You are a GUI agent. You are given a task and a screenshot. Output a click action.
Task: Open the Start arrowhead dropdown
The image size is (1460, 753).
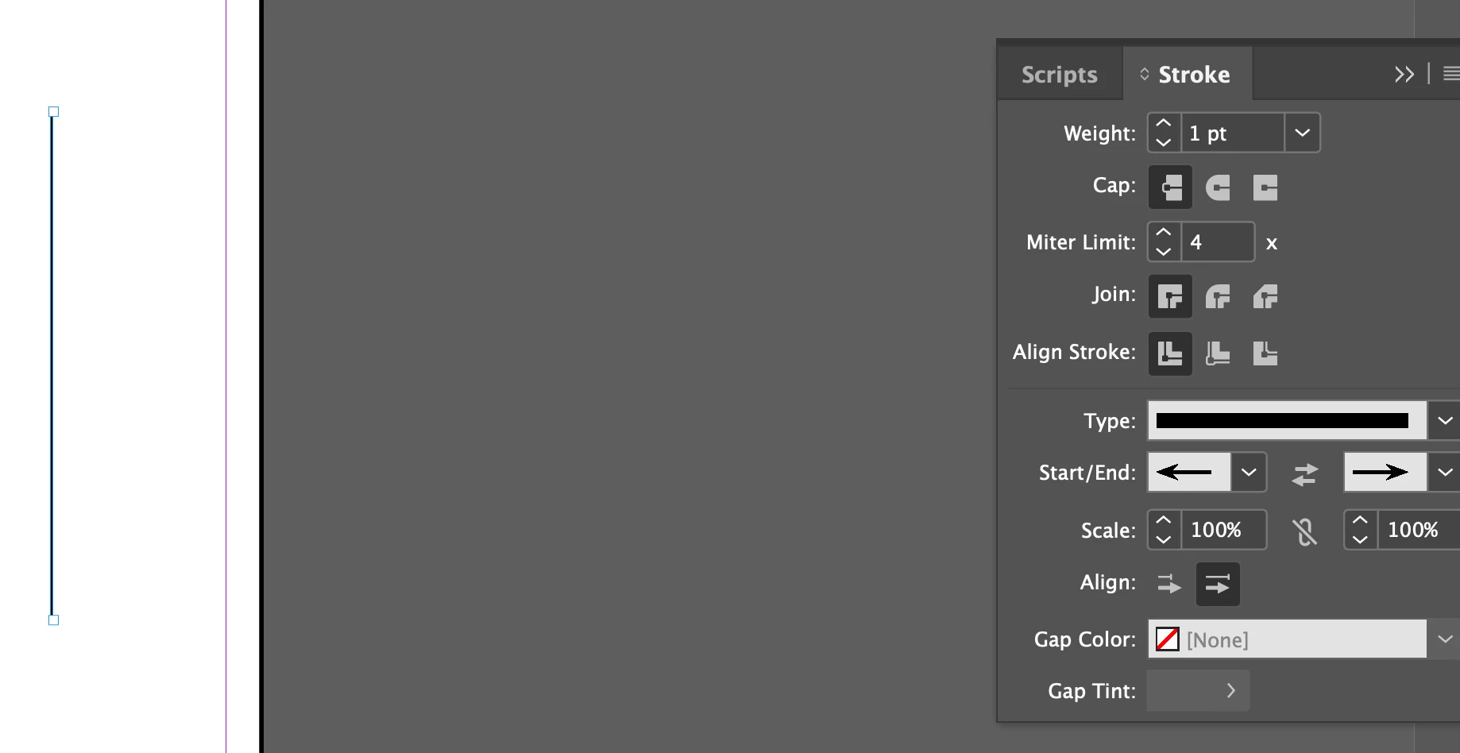1249,473
